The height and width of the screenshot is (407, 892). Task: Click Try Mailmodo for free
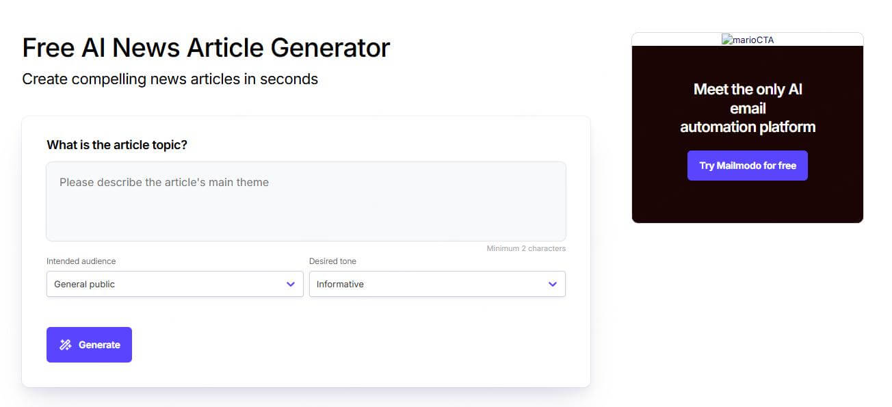pos(747,165)
